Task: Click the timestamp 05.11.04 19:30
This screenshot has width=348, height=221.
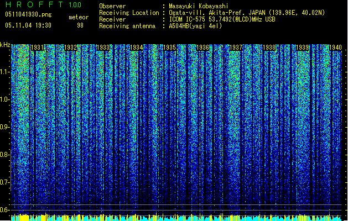Action: 28,25
